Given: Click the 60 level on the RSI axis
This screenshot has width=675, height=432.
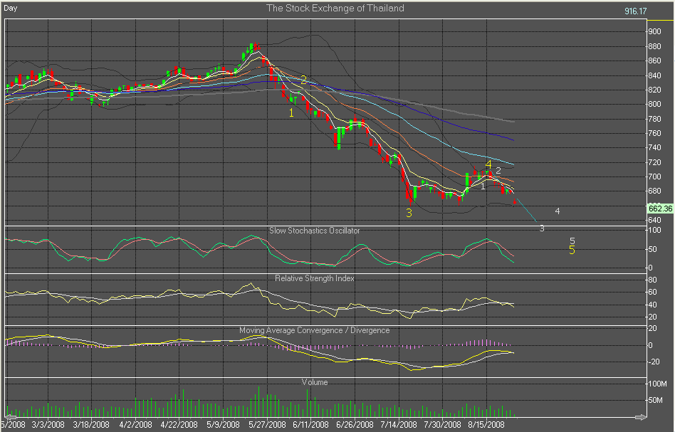Looking at the screenshot, I should (653, 293).
